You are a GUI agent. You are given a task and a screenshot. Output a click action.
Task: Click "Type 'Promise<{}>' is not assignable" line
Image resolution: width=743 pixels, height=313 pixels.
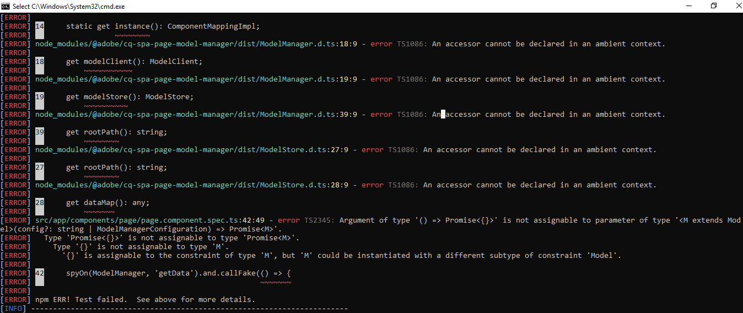172,238
